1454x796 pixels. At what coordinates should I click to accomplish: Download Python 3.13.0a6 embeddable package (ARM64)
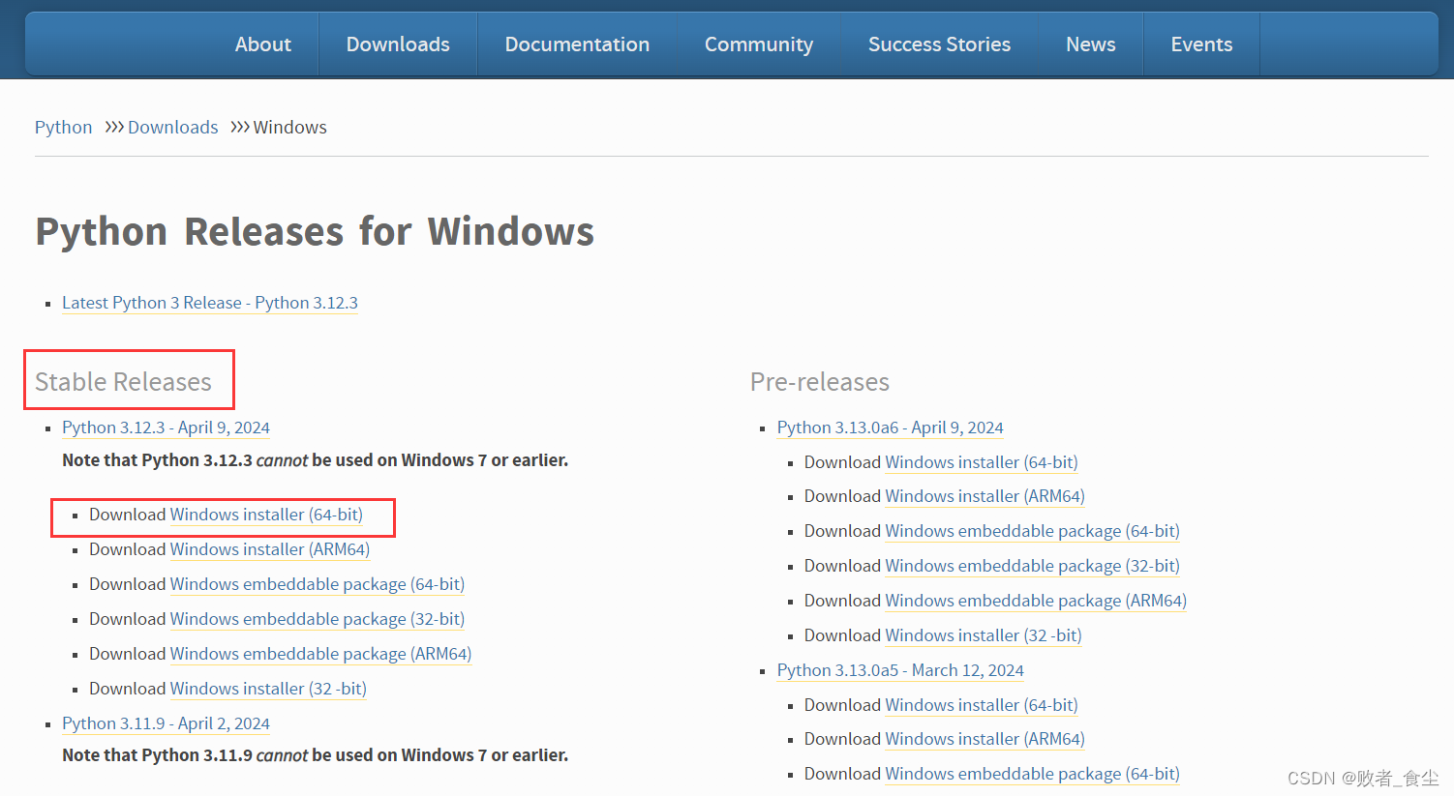click(x=1035, y=601)
